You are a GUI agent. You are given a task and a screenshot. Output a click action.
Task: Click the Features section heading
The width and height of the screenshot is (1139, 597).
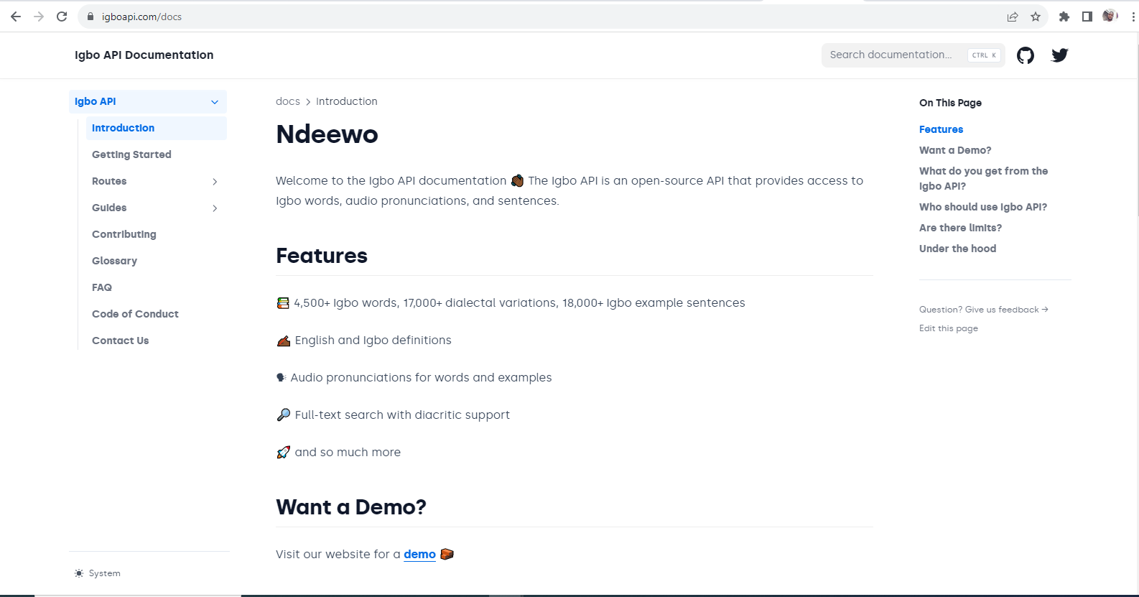point(322,256)
